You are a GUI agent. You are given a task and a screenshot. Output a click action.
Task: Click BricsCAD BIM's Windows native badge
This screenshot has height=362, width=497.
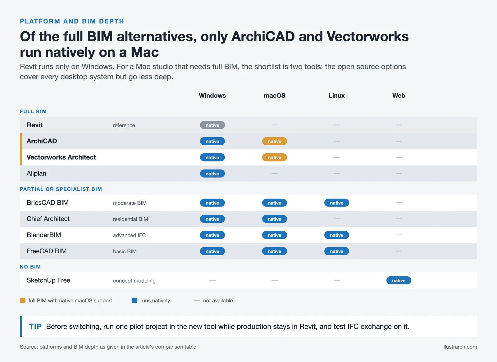pos(212,203)
